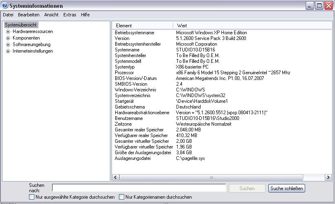Open the Ansicht menu
Image resolution: width=335 pixels, height=204 pixels.
tap(51, 15)
